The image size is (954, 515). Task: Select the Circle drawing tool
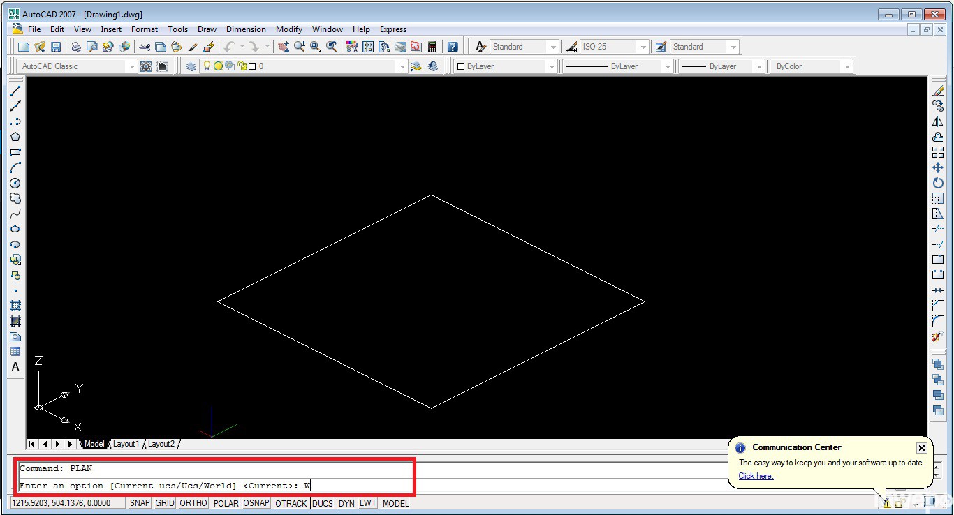click(15, 183)
